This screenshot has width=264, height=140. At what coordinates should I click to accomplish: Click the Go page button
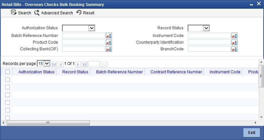click(104, 64)
